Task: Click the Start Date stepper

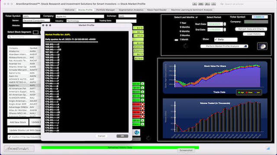Action: tap(225, 24)
